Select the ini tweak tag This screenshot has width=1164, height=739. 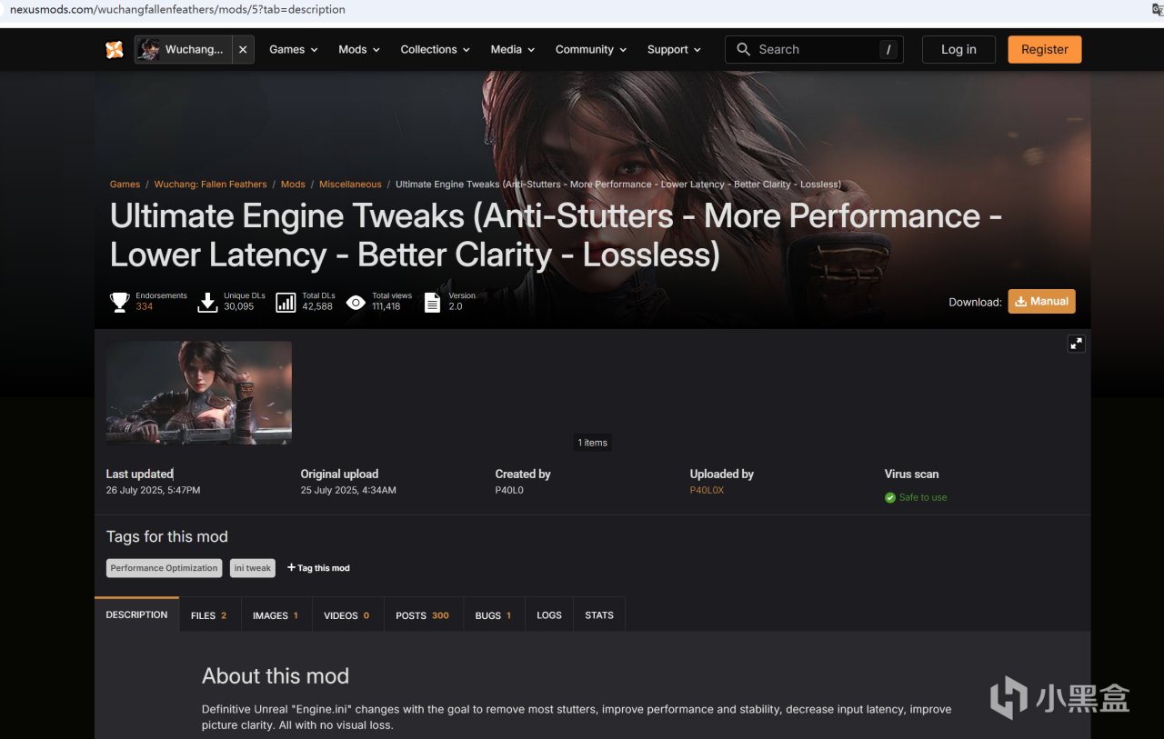point(253,568)
